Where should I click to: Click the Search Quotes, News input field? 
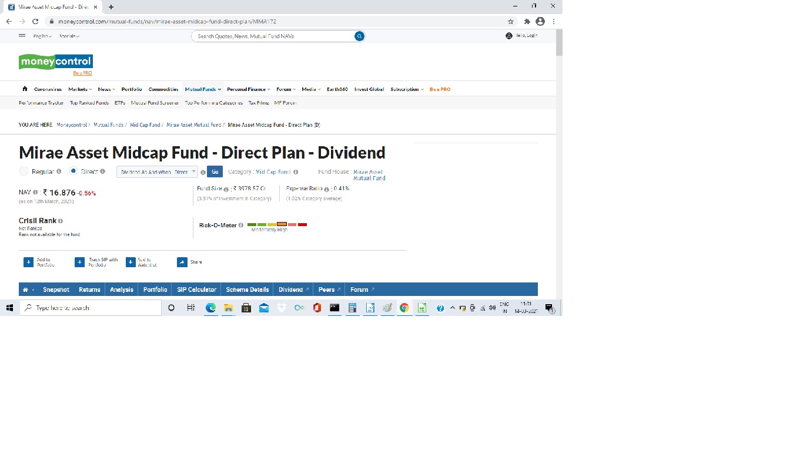coord(273,36)
